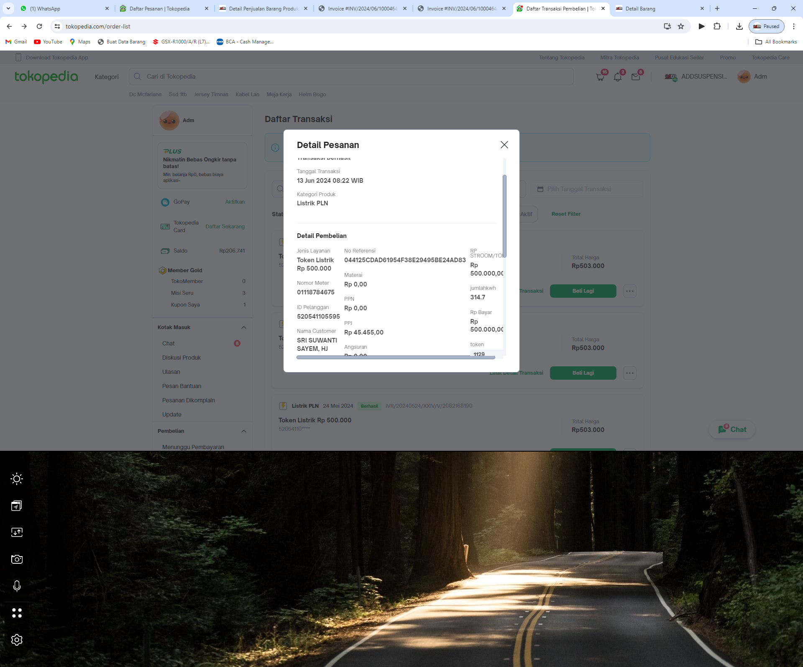Click the microphone icon on left sidebar
Image resolution: width=803 pixels, height=667 pixels.
17,586
